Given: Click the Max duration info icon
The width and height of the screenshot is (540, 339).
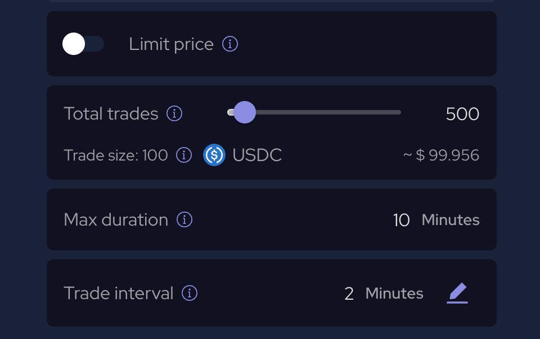Looking at the screenshot, I should (184, 219).
